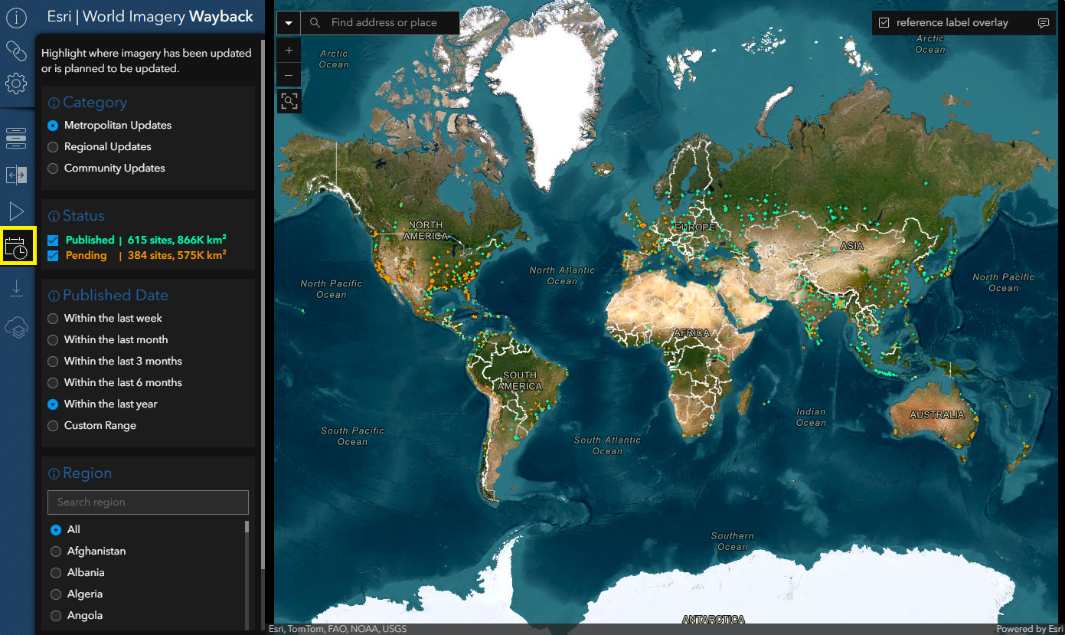Zoom in on the map
Viewport: 1065px width, 635px height.
pos(289,51)
